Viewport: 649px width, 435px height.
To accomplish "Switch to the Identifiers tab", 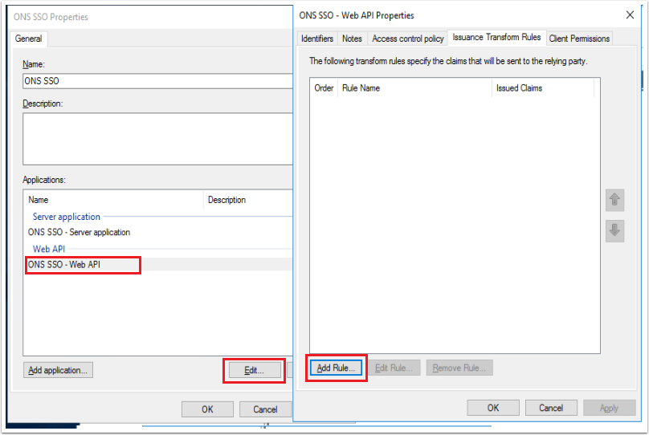I will click(x=317, y=39).
